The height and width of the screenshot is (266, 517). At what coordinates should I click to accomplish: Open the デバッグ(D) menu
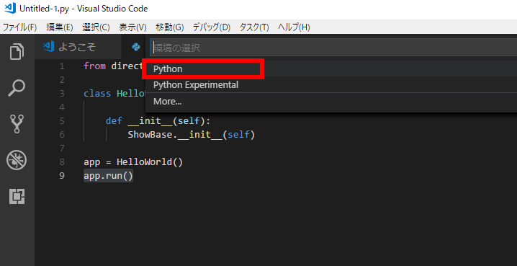pyautogui.click(x=212, y=27)
